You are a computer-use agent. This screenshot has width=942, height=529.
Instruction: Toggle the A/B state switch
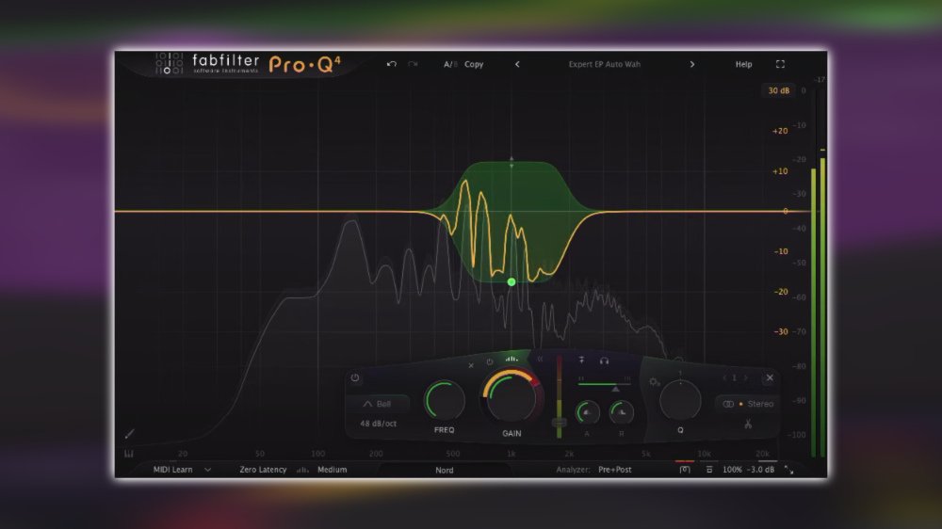[450, 64]
